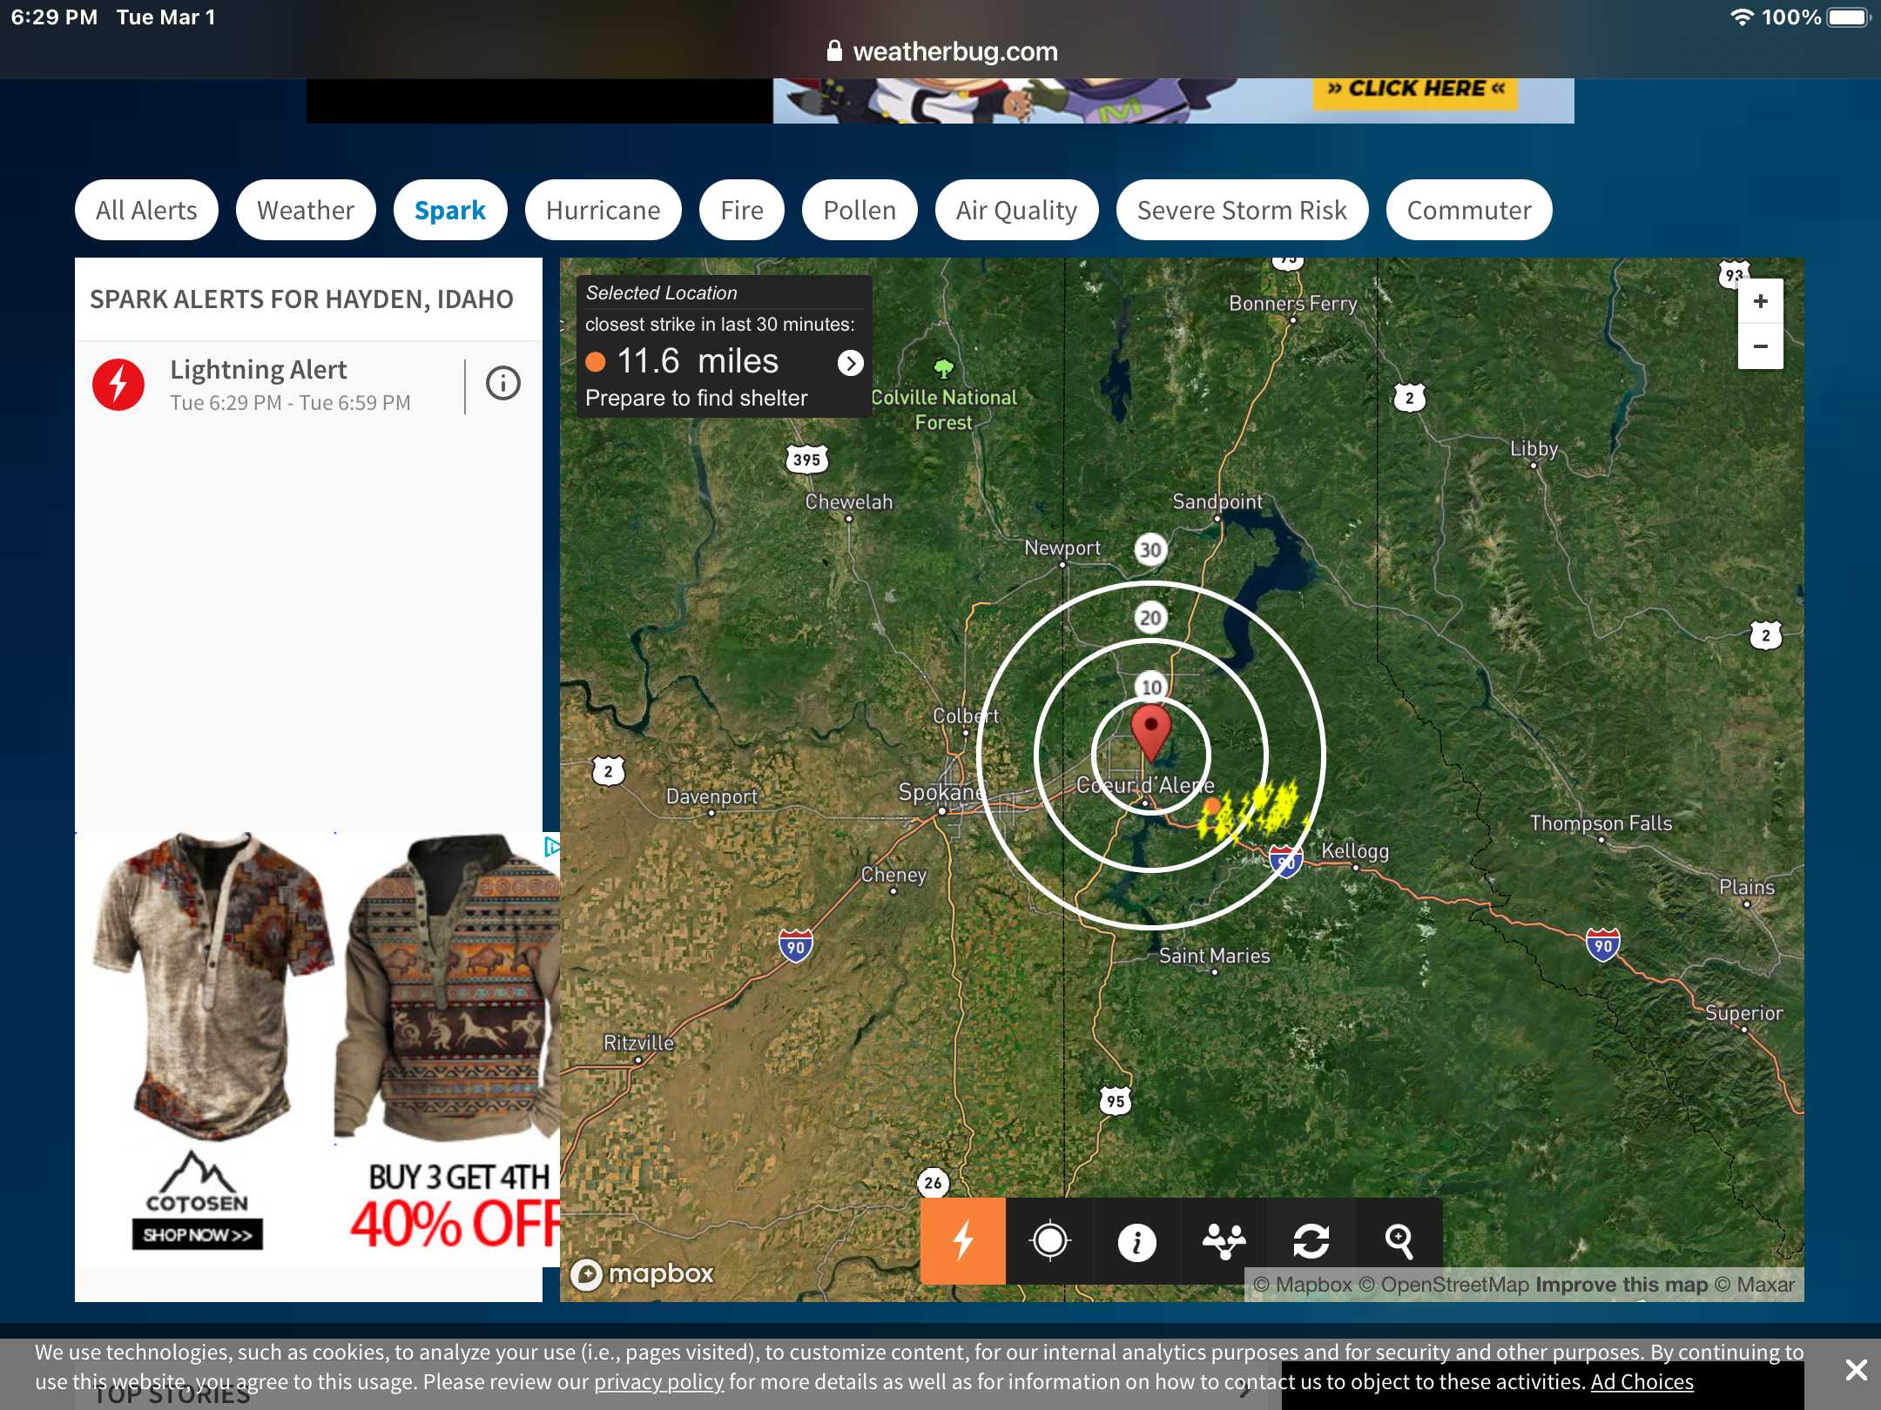Open the map info icon

[x=1136, y=1240]
